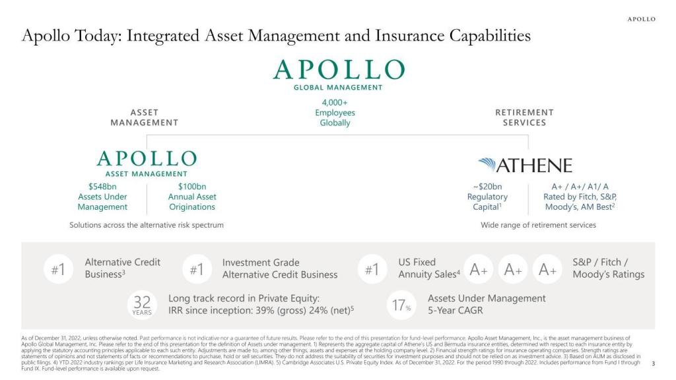Select the Retirement Services section heading
The image size is (676, 380).
[x=524, y=117]
